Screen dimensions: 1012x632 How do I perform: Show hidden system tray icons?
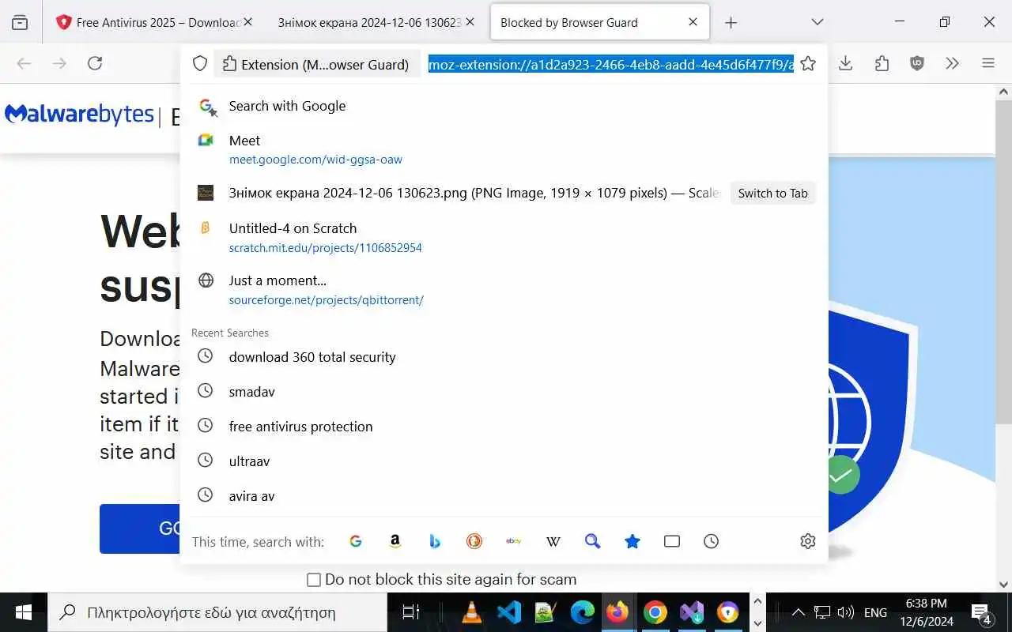[x=799, y=612]
